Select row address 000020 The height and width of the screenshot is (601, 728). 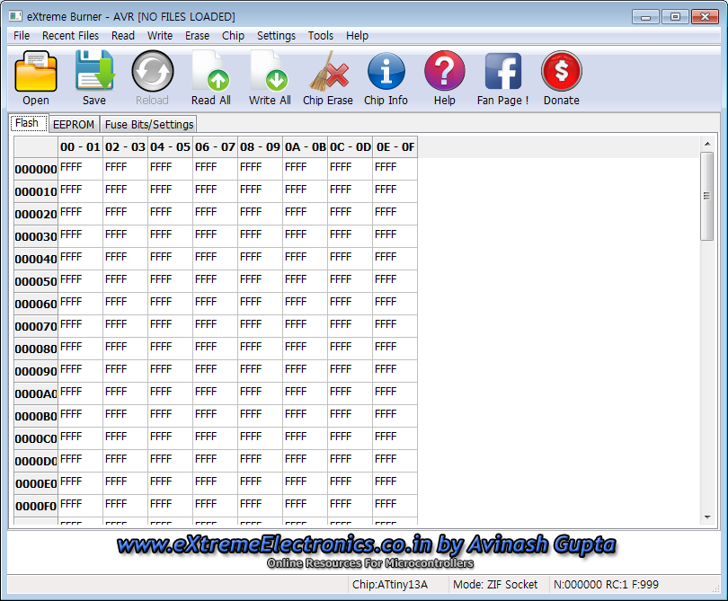(x=36, y=215)
